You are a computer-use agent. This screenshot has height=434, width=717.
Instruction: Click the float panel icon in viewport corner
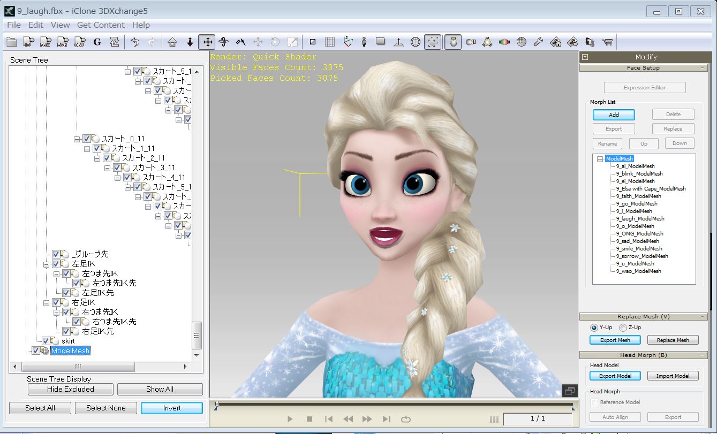tap(570, 391)
